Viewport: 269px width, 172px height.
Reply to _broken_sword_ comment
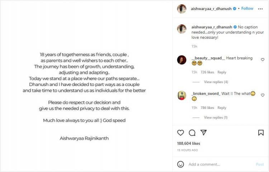(x=222, y=108)
